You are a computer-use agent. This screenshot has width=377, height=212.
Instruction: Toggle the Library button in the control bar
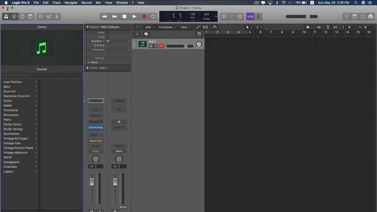point(6,16)
